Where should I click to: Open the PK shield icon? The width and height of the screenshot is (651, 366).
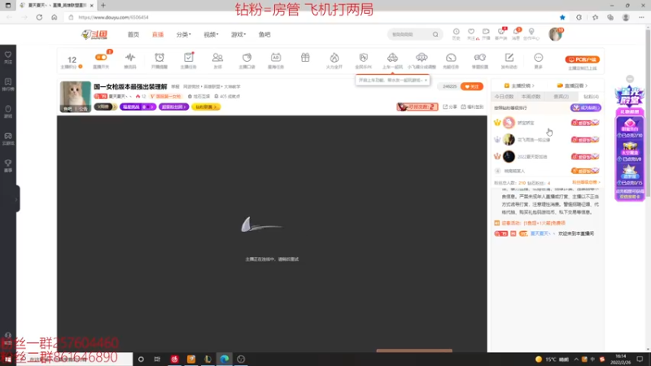coord(363,57)
